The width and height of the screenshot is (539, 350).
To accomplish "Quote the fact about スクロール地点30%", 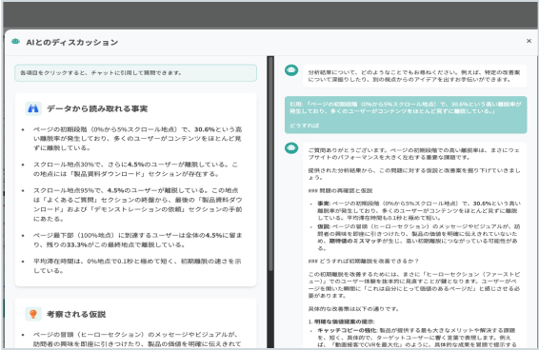I will [136, 169].
